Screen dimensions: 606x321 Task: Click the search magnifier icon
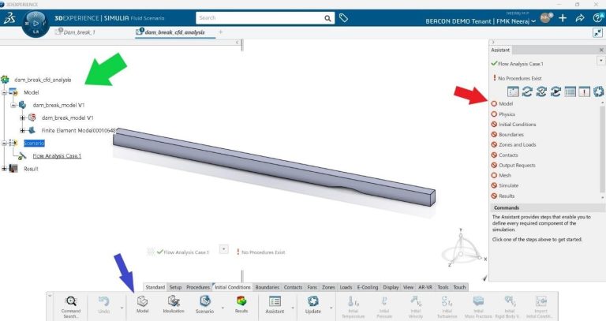tap(327, 18)
